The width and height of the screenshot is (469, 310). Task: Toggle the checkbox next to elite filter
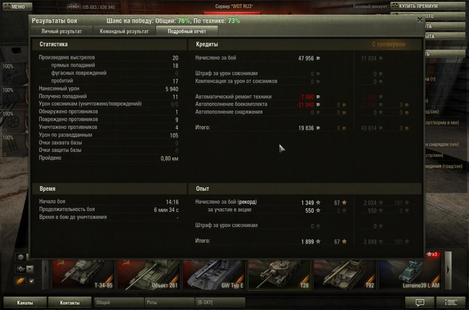32,281
